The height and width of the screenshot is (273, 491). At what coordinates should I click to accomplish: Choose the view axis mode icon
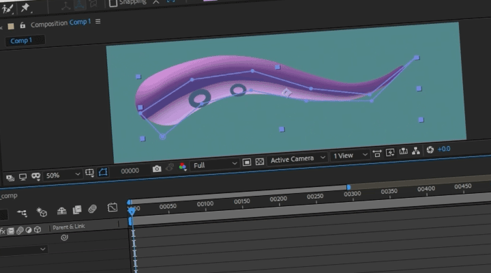coord(93,4)
